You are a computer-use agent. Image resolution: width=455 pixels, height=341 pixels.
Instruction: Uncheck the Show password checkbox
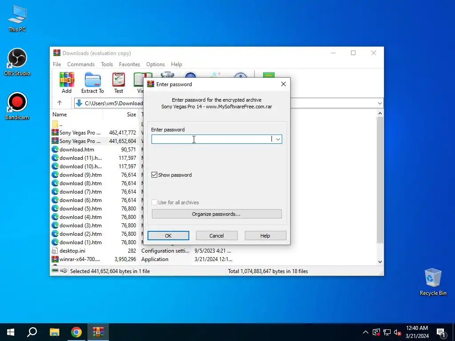[154, 175]
